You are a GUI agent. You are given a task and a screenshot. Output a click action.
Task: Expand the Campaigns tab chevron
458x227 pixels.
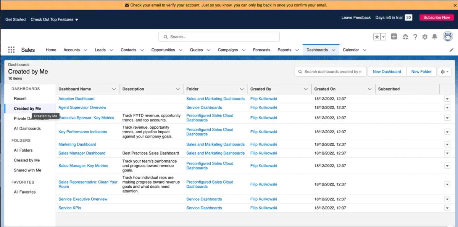point(244,50)
